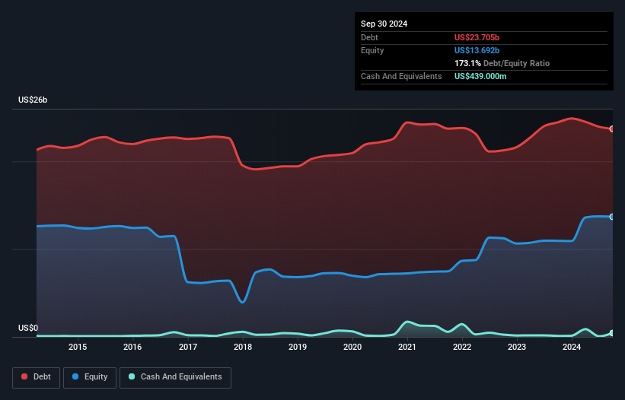Select the 2021 x-axis label

[407, 347]
